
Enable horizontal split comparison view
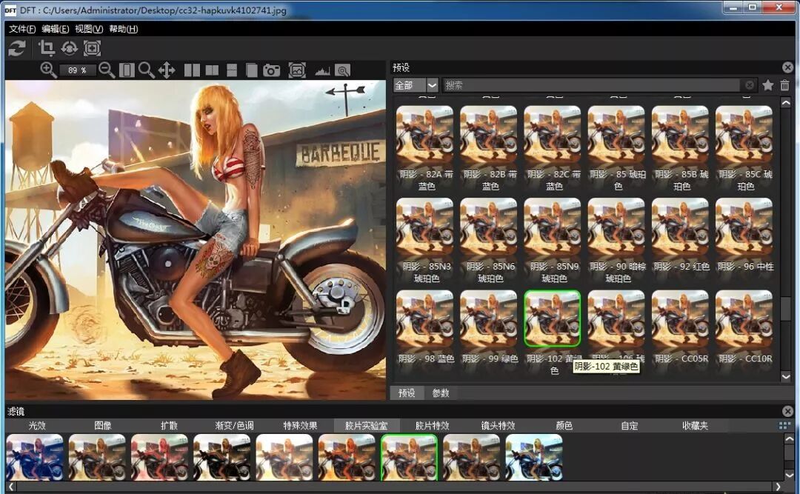coord(232,70)
